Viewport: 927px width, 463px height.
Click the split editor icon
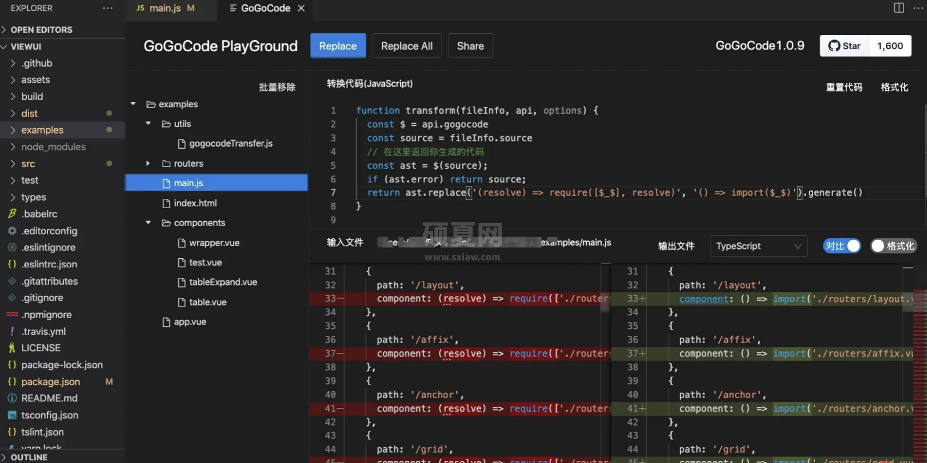coord(899,8)
